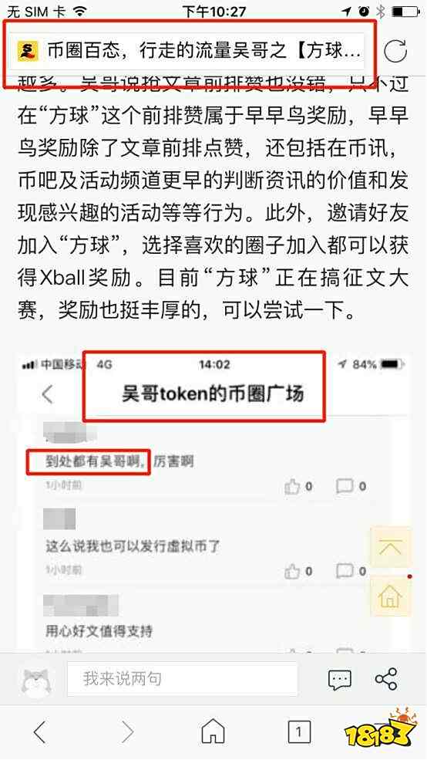Navigate back with the browser back arrow

pyautogui.click(x=40, y=731)
